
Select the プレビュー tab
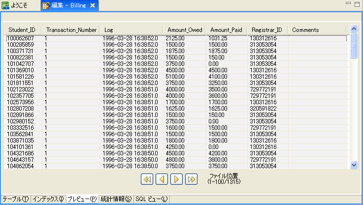(82, 199)
